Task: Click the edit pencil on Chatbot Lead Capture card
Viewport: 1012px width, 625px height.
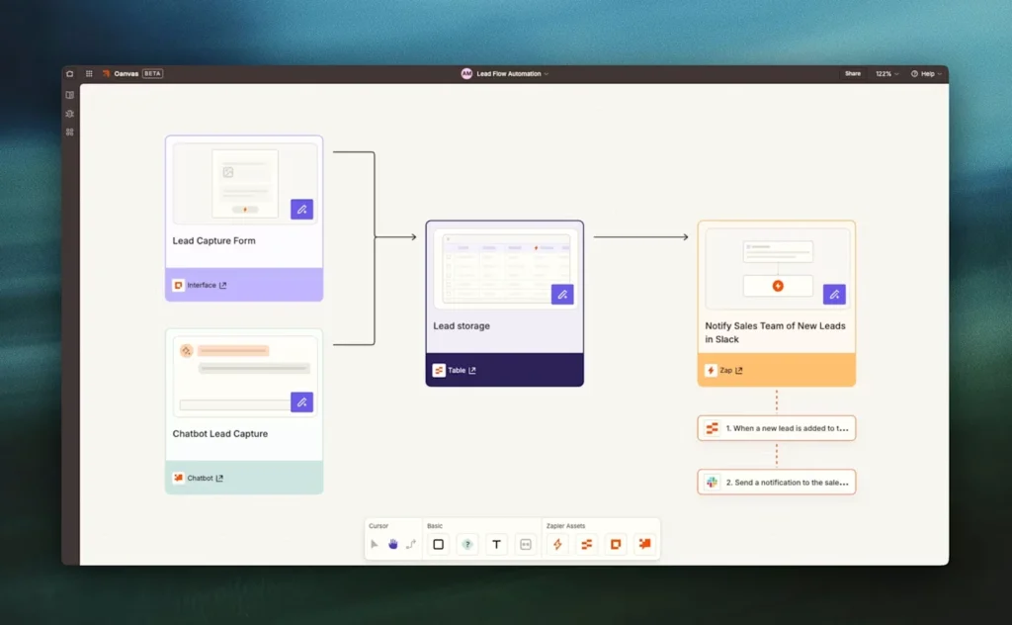Action: (x=301, y=402)
